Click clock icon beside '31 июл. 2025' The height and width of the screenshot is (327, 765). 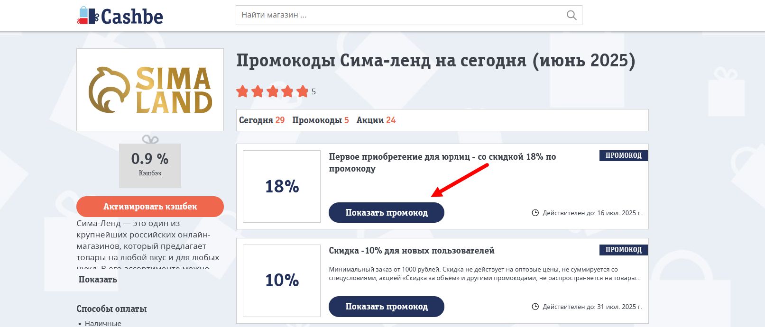tap(535, 307)
